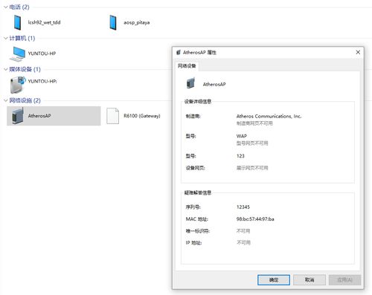Click the 制造商网页不可用 link text

(254, 123)
